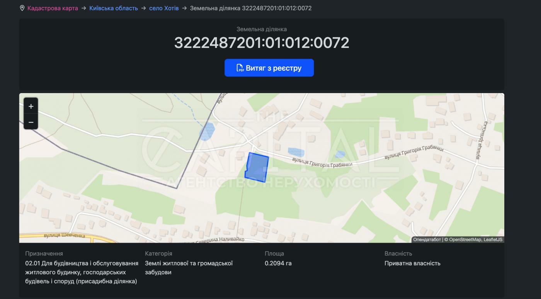Zoom in the map with plus button
Viewport: 541px width, 299px height.
coord(31,106)
